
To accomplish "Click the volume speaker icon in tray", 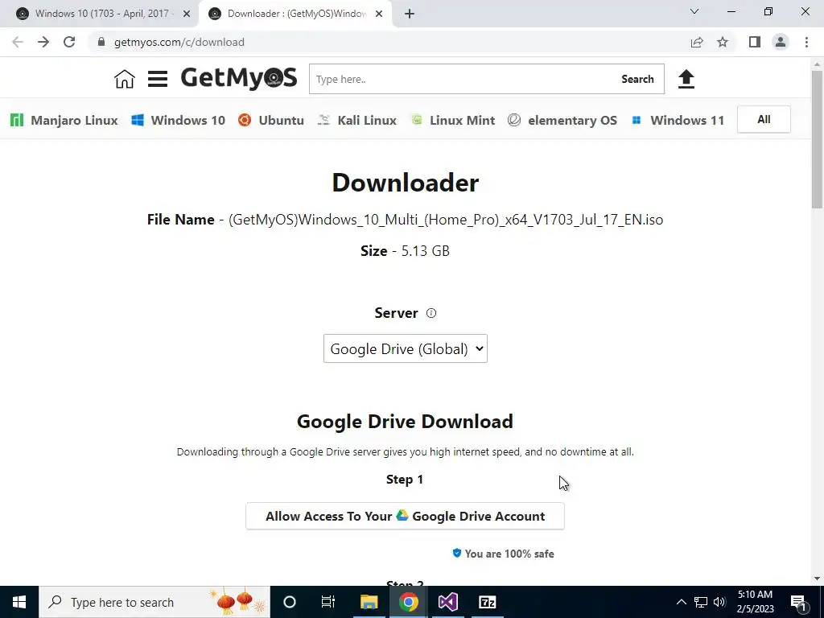I will coord(719,602).
